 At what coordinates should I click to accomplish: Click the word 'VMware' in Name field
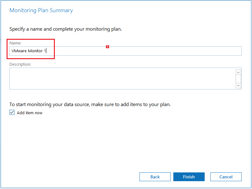coord(19,51)
